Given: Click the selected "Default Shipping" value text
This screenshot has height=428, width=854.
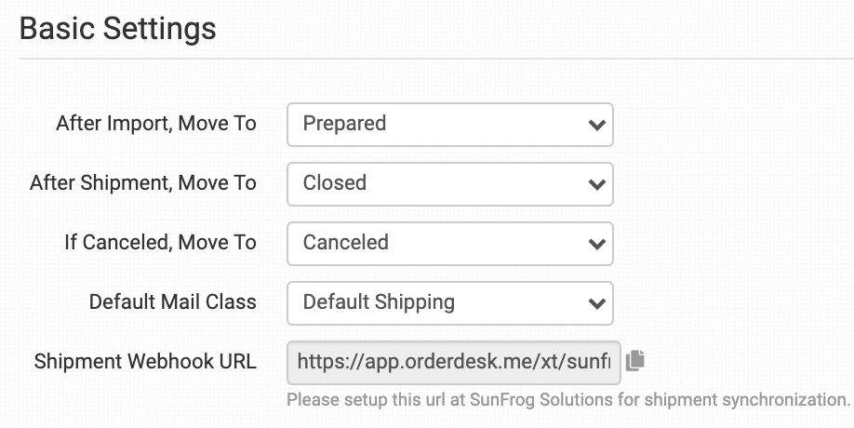Looking at the screenshot, I should point(379,302).
